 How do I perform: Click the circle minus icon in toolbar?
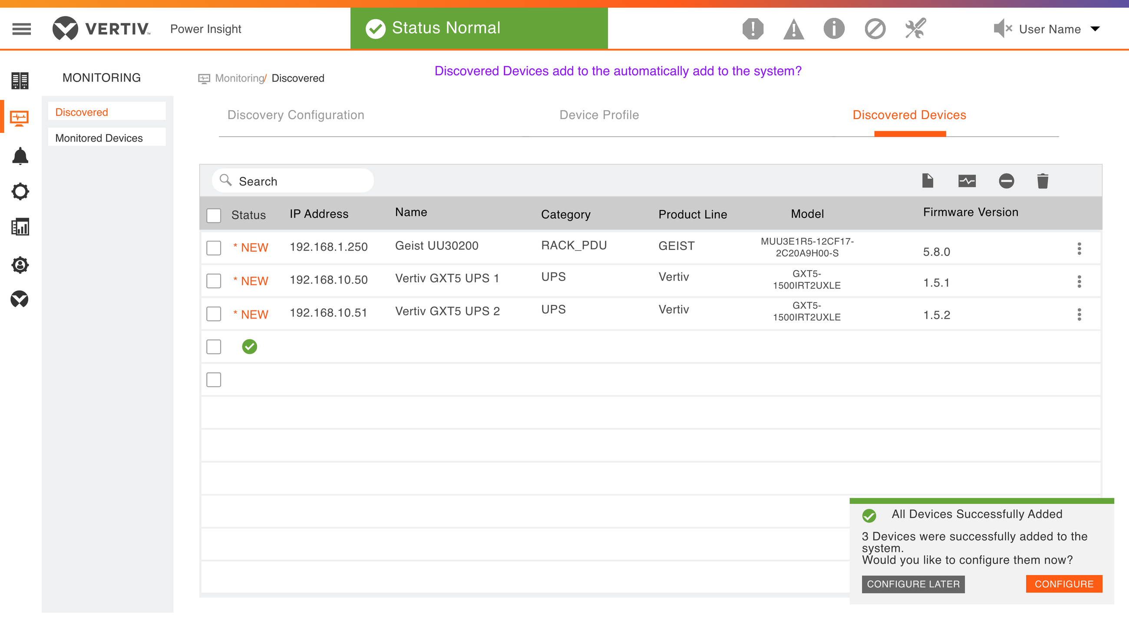pyautogui.click(x=1006, y=181)
